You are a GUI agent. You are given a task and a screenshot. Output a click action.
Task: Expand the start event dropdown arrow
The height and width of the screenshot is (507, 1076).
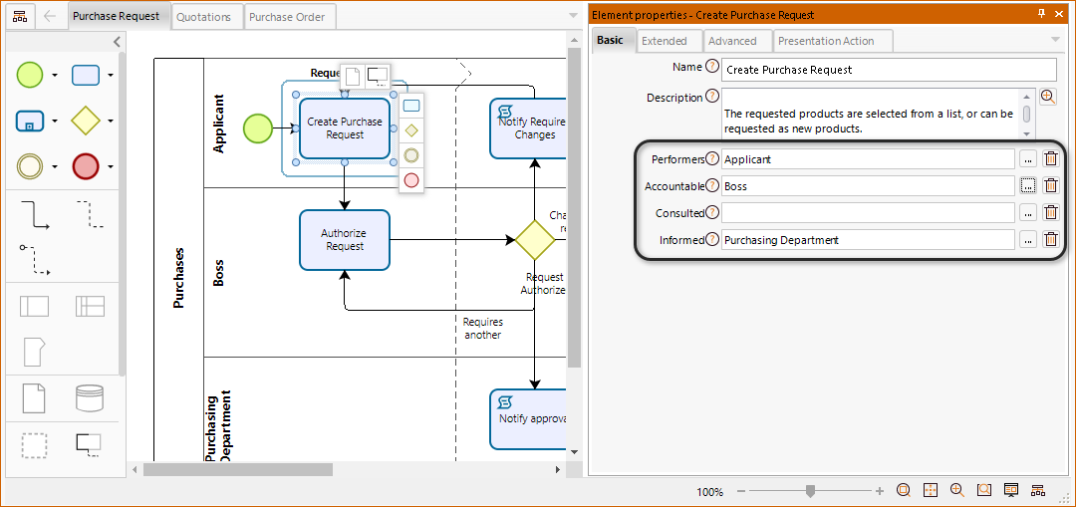[x=55, y=76]
